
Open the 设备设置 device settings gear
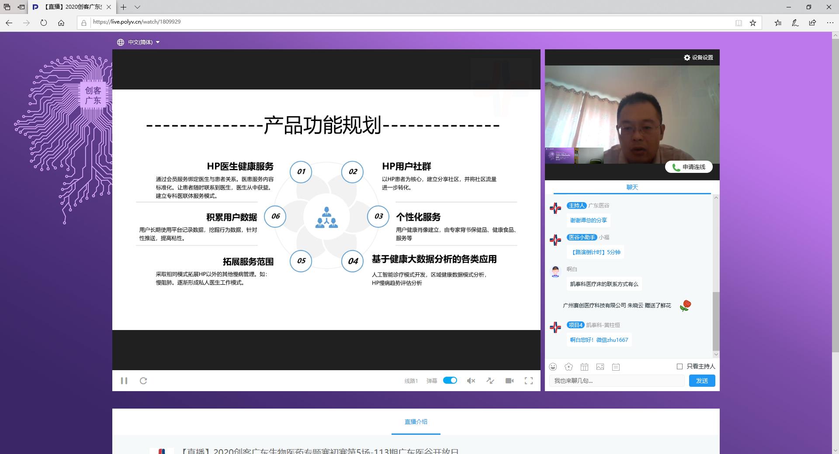coord(698,57)
